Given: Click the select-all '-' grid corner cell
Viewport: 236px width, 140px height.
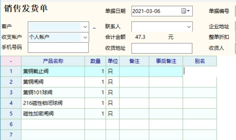Looking at the screenshot, I should pos(11,61).
